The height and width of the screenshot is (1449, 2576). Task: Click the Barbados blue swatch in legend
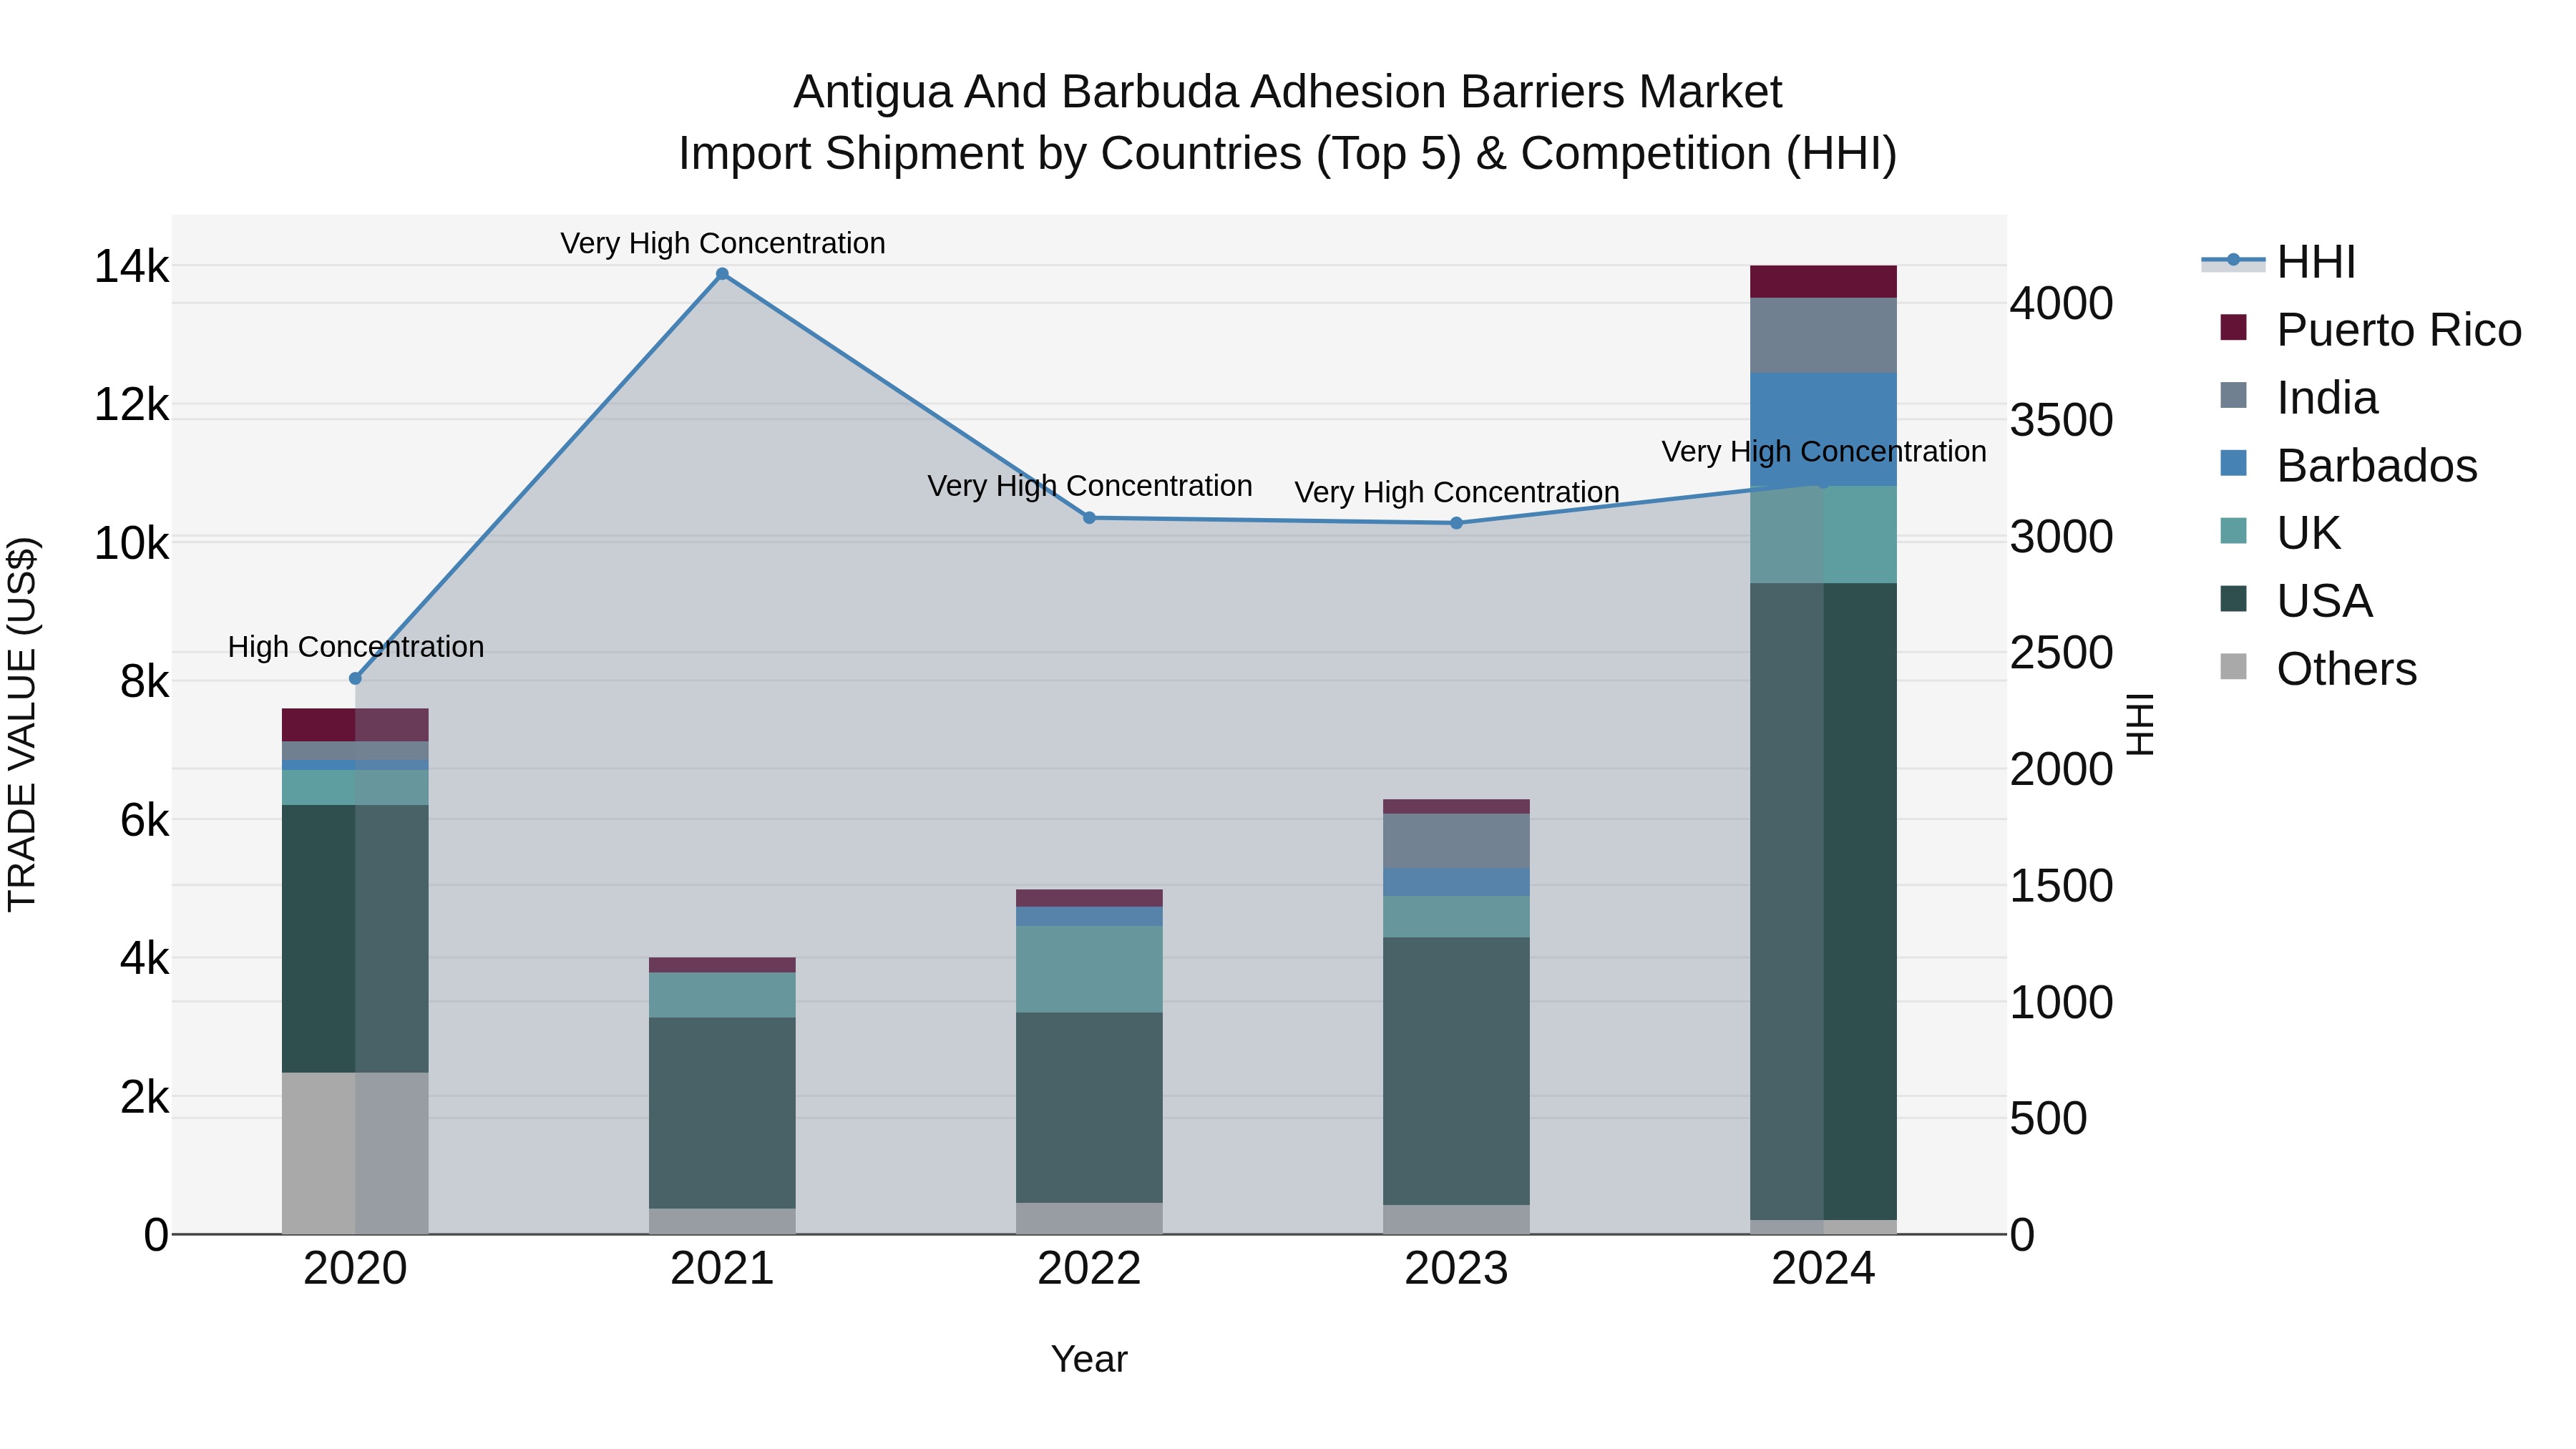(x=2233, y=463)
